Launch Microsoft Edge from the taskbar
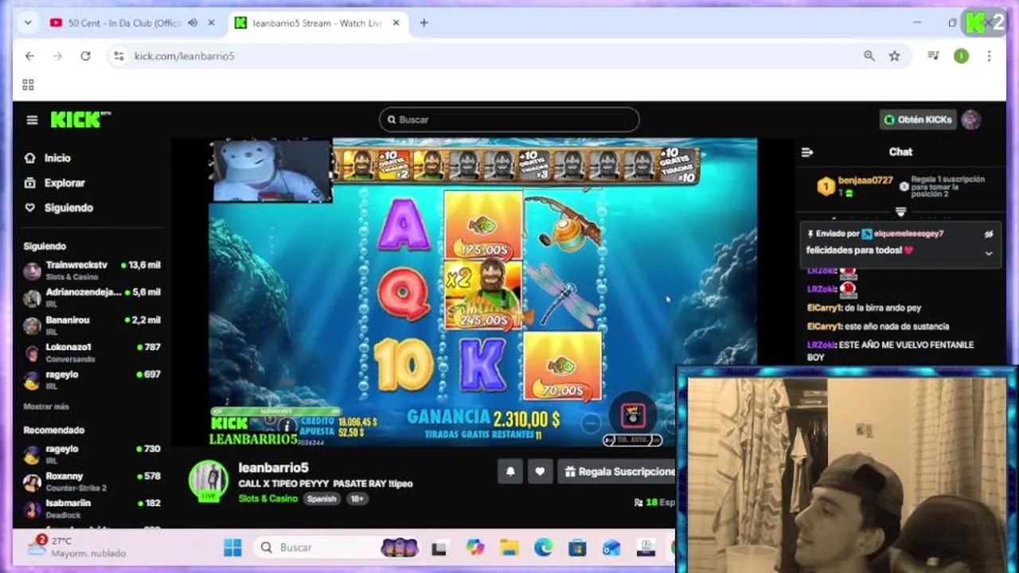Viewport: 1019px width, 573px height. pyautogui.click(x=543, y=548)
